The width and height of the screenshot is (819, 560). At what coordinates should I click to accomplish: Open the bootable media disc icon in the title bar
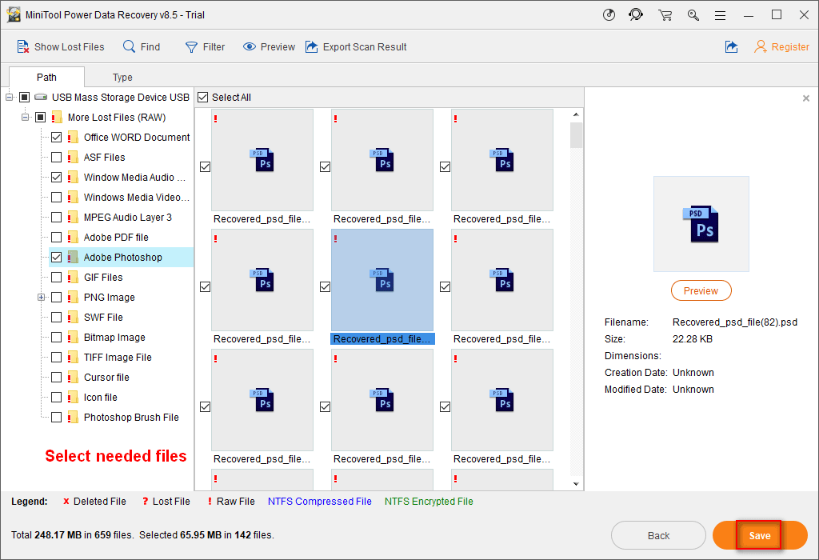(609, 14)
